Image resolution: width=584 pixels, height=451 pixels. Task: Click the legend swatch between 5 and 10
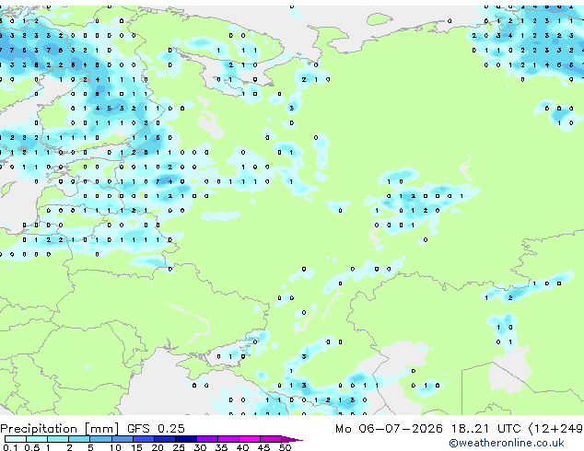100,439
